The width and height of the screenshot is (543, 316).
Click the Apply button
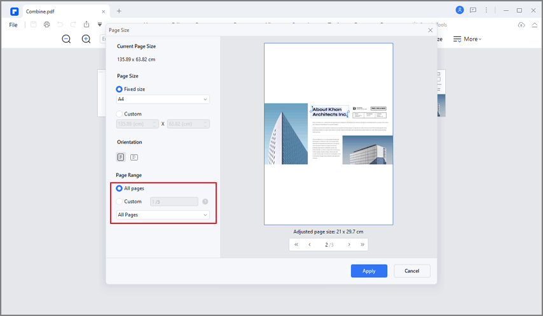coord(369,271)
